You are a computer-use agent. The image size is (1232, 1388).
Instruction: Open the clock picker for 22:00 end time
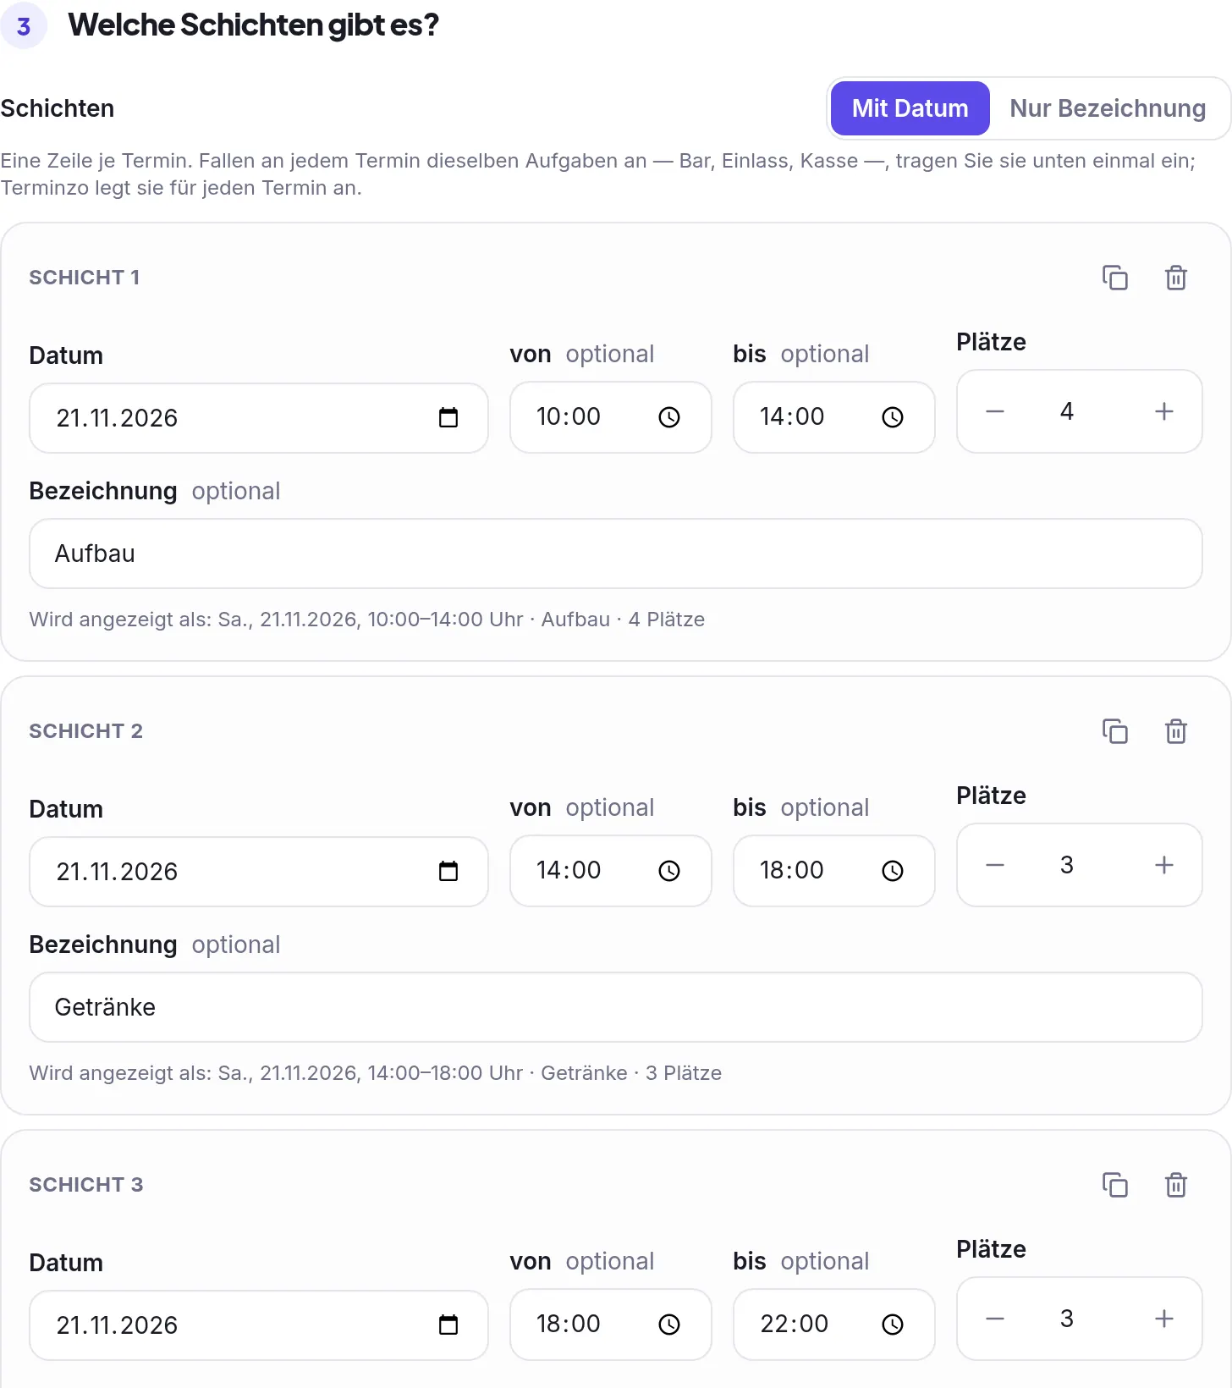[893, 1325]
